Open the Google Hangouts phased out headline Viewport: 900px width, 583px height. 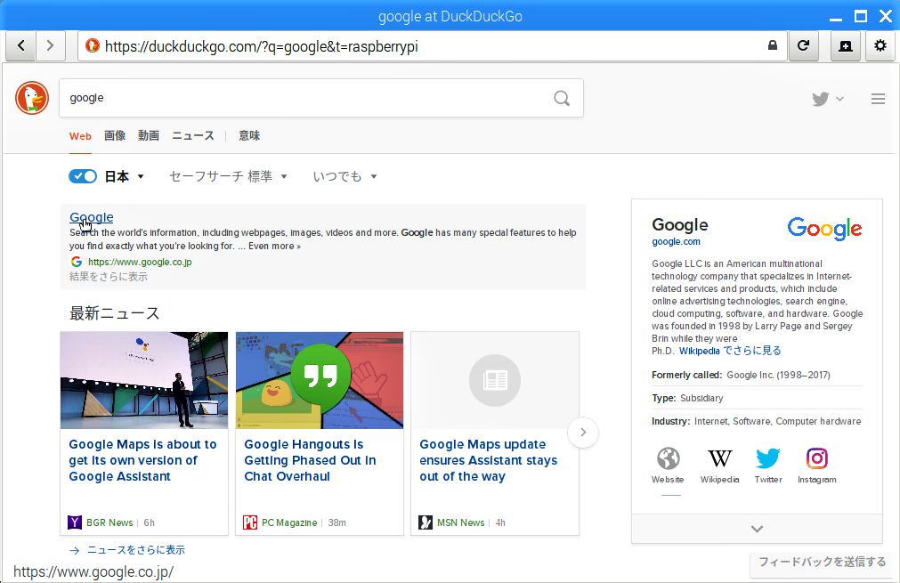tap(310, 460)
